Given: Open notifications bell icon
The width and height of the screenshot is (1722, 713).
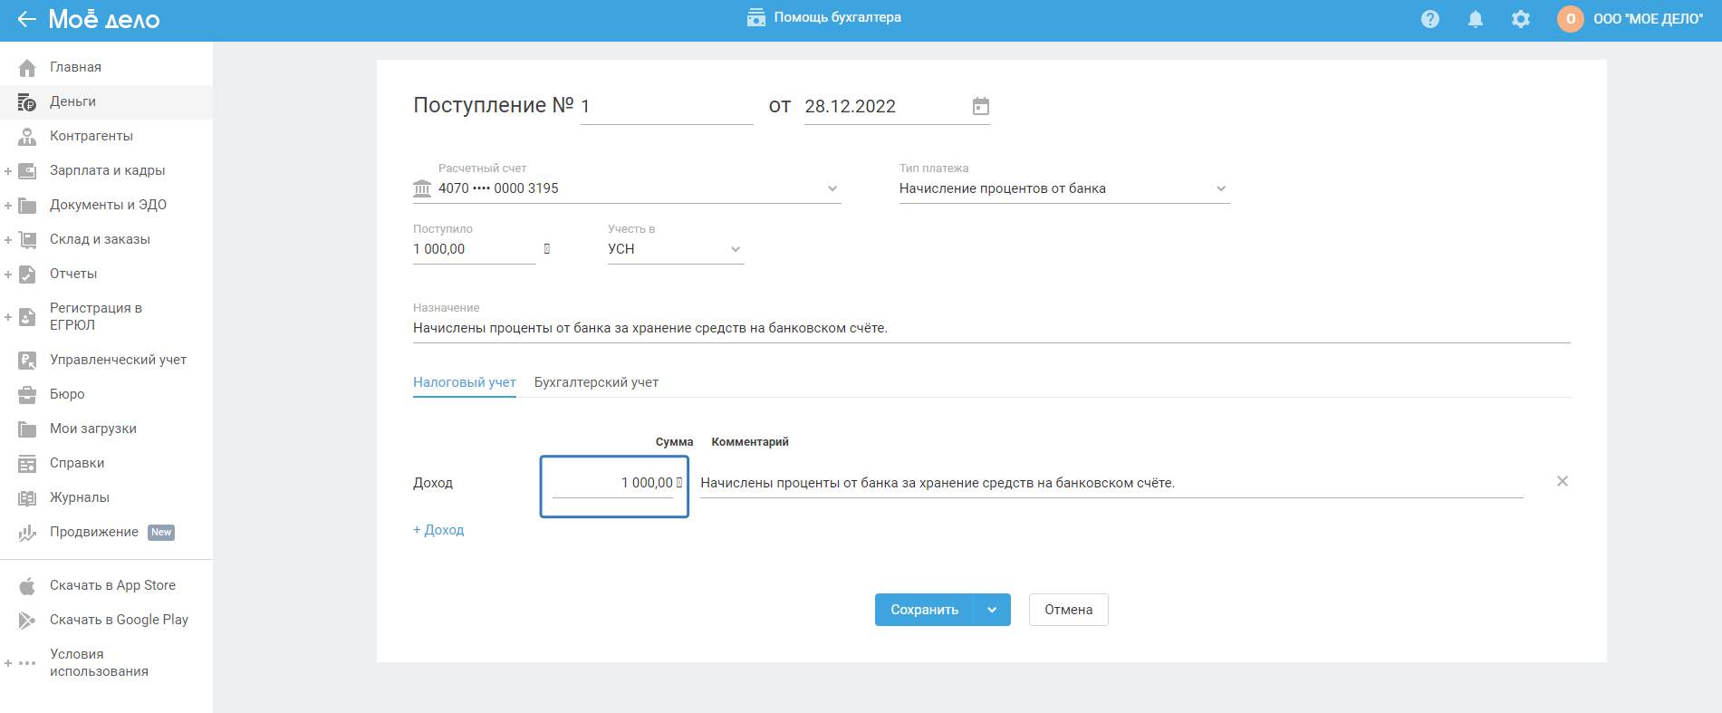Looking at the screenshot, I should pos(1475,19).
